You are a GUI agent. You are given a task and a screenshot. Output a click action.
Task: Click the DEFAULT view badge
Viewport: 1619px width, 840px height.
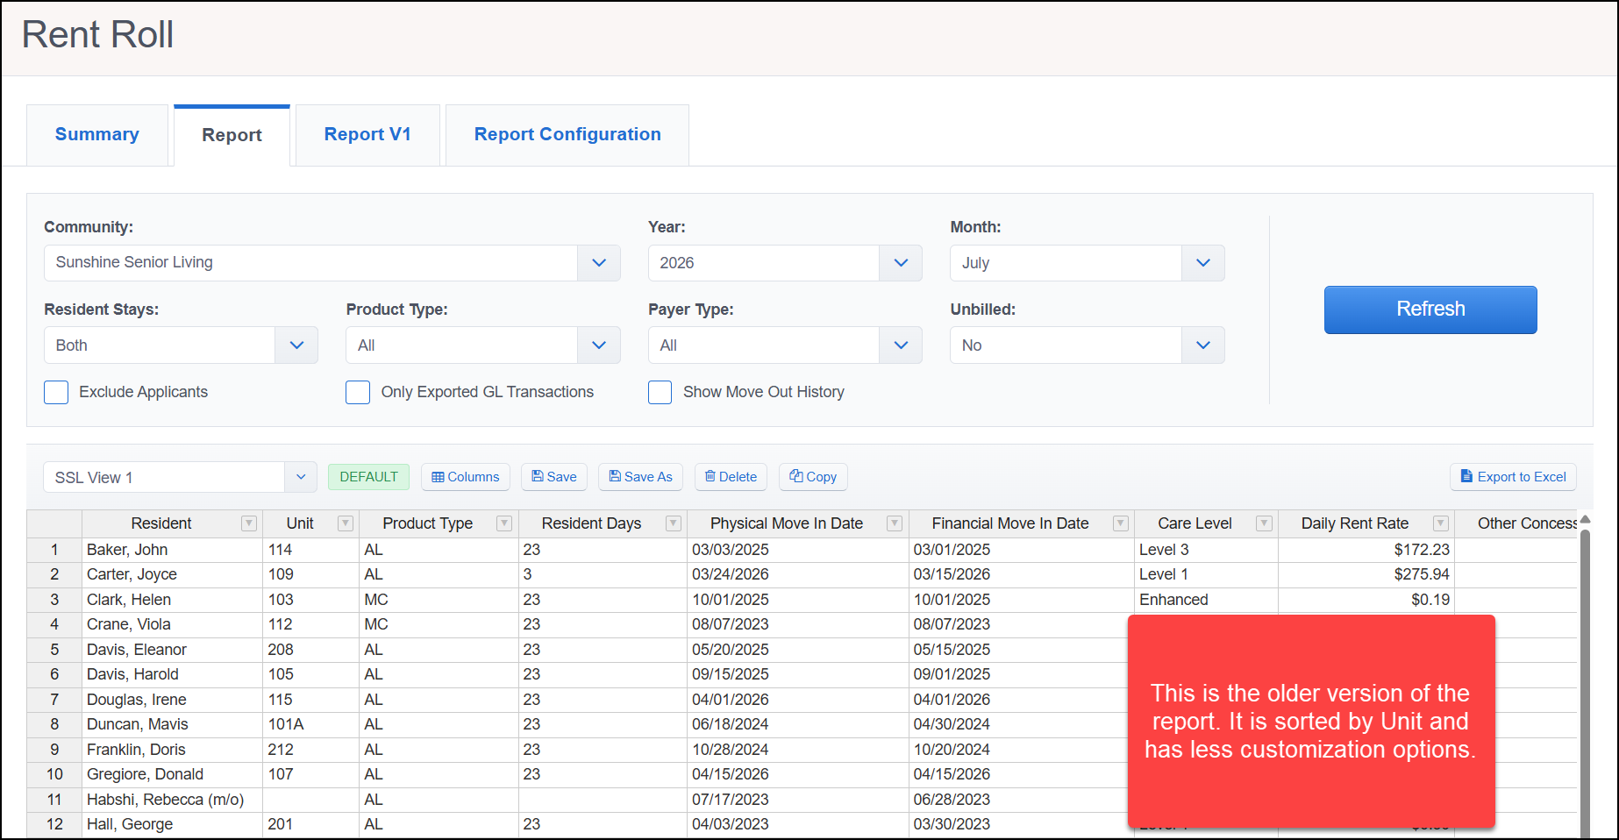pos(368,477)
